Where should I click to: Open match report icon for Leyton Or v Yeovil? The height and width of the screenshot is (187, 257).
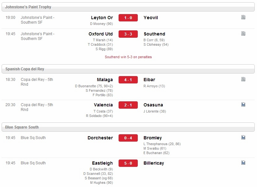(243, 17)
